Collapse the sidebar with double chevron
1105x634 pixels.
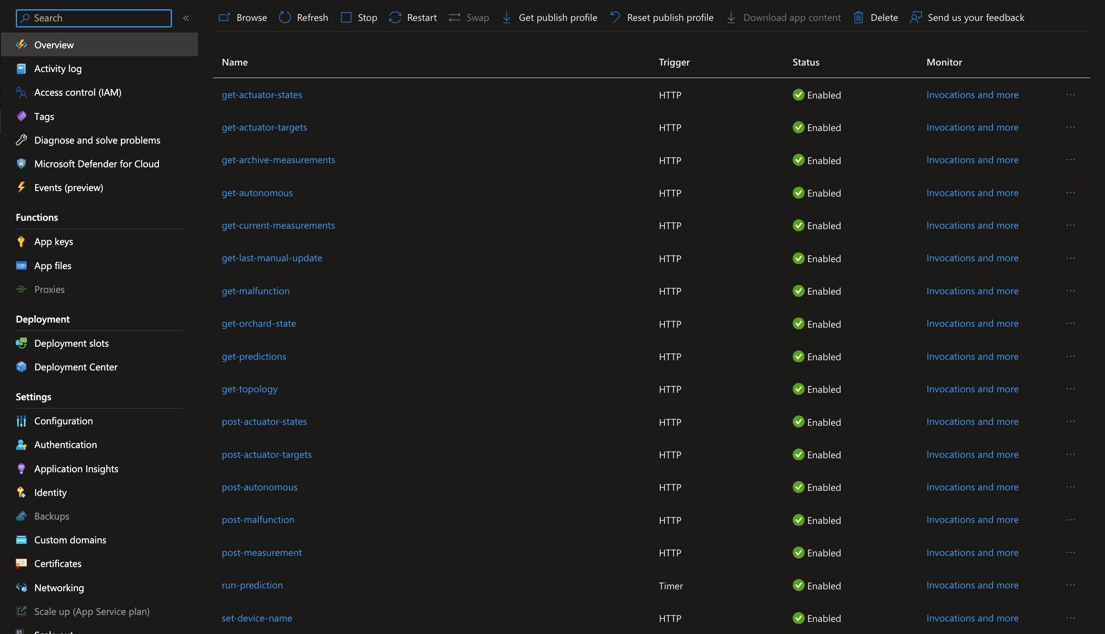[186, 18]
